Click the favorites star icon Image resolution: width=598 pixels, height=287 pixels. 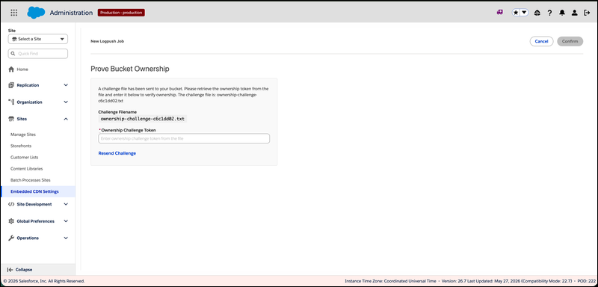(x=516, y=13)
